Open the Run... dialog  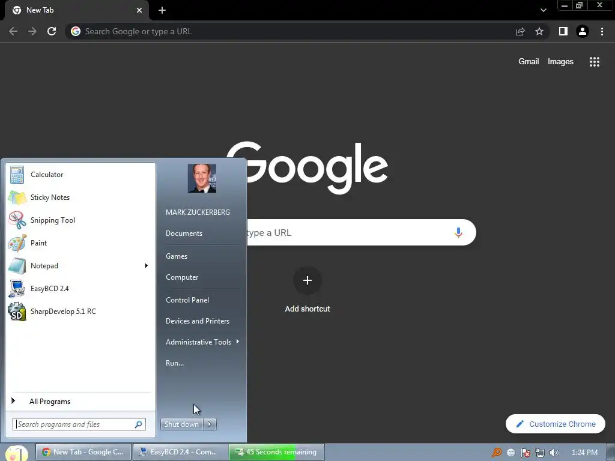(x=175, y=363)
